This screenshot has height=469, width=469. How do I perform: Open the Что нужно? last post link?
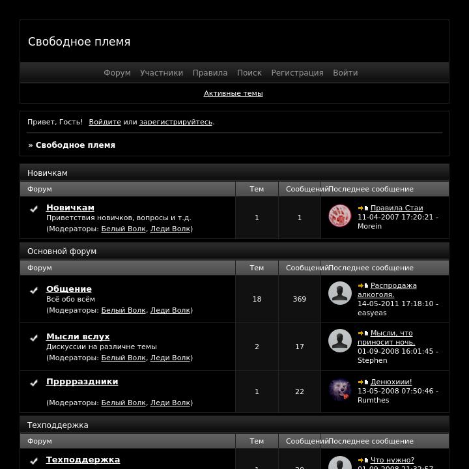point(392,460)
